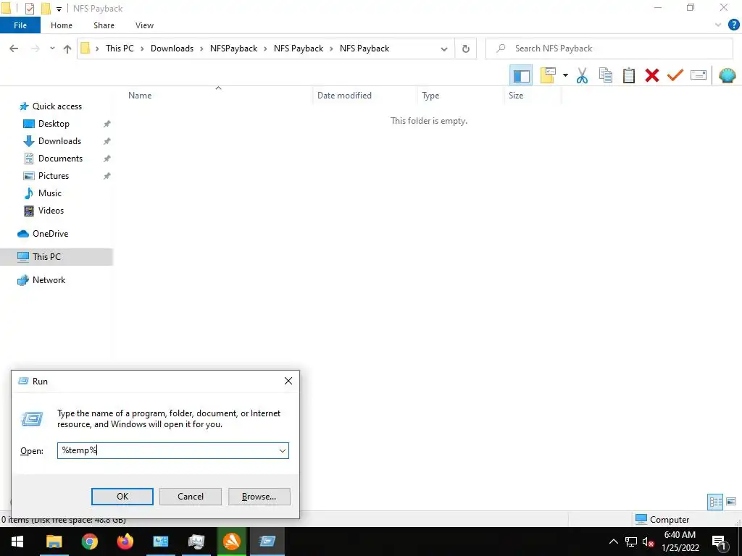Screen dimensions: 742x556
Task: Go up one folder level arrow
Action: [x=67, y=49]
